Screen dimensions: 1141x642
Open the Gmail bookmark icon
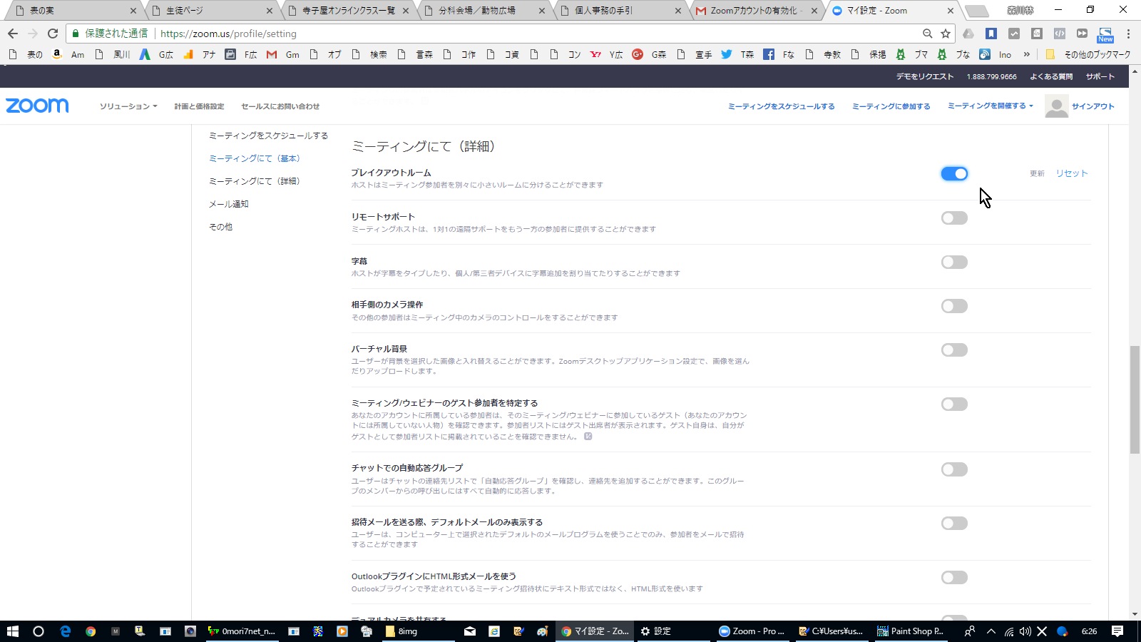pyautogui.click(x=272, y=54)
